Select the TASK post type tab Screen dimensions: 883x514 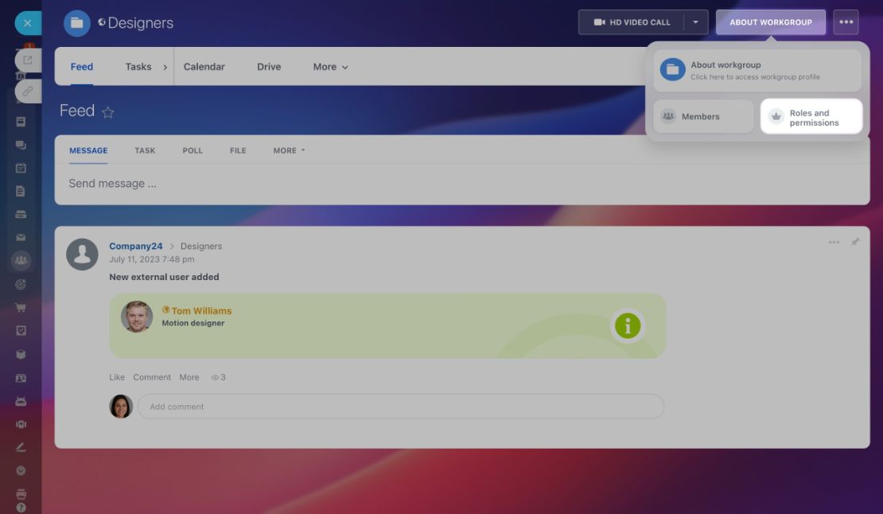coord(145,150)
